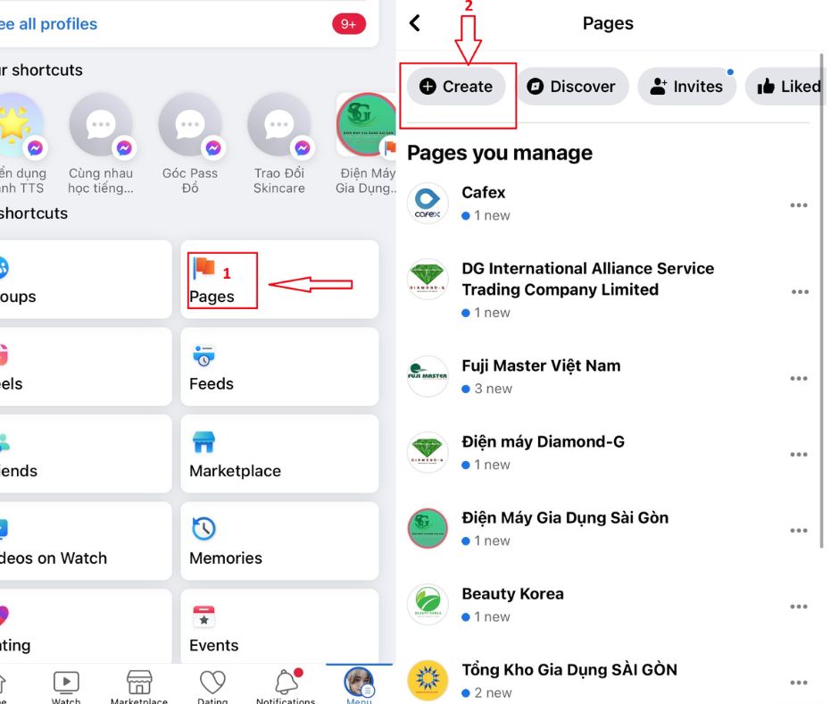The image size is (839, 704).
Task: Click the Pages list scrollbar
Action: pos(822,300)
